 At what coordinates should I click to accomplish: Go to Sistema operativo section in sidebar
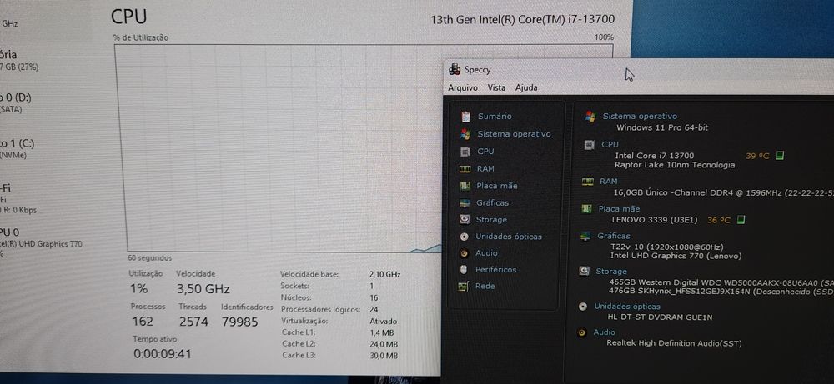point(514,134)
